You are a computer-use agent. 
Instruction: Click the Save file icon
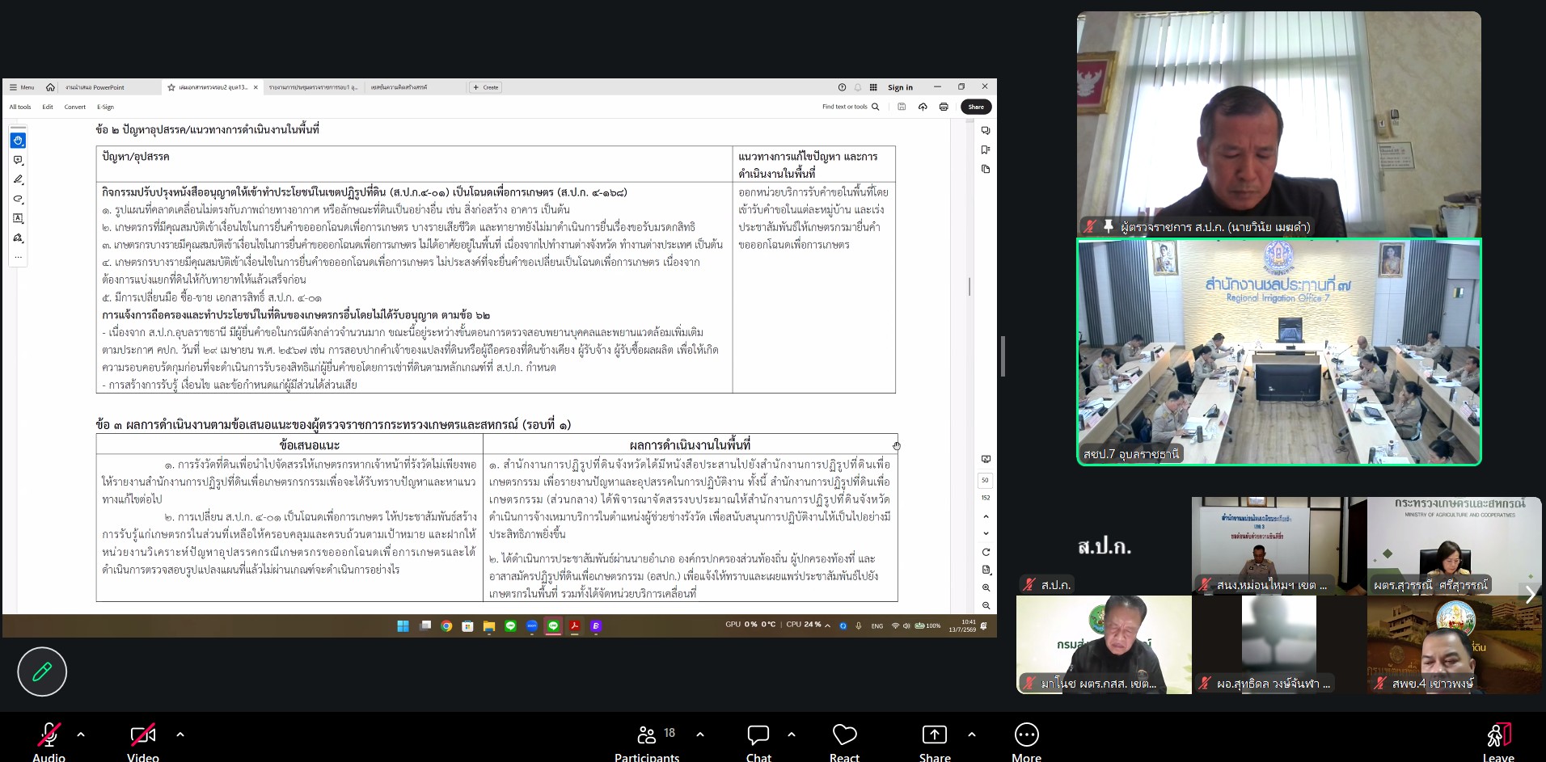pyautogui.click(x=902, y=107)
